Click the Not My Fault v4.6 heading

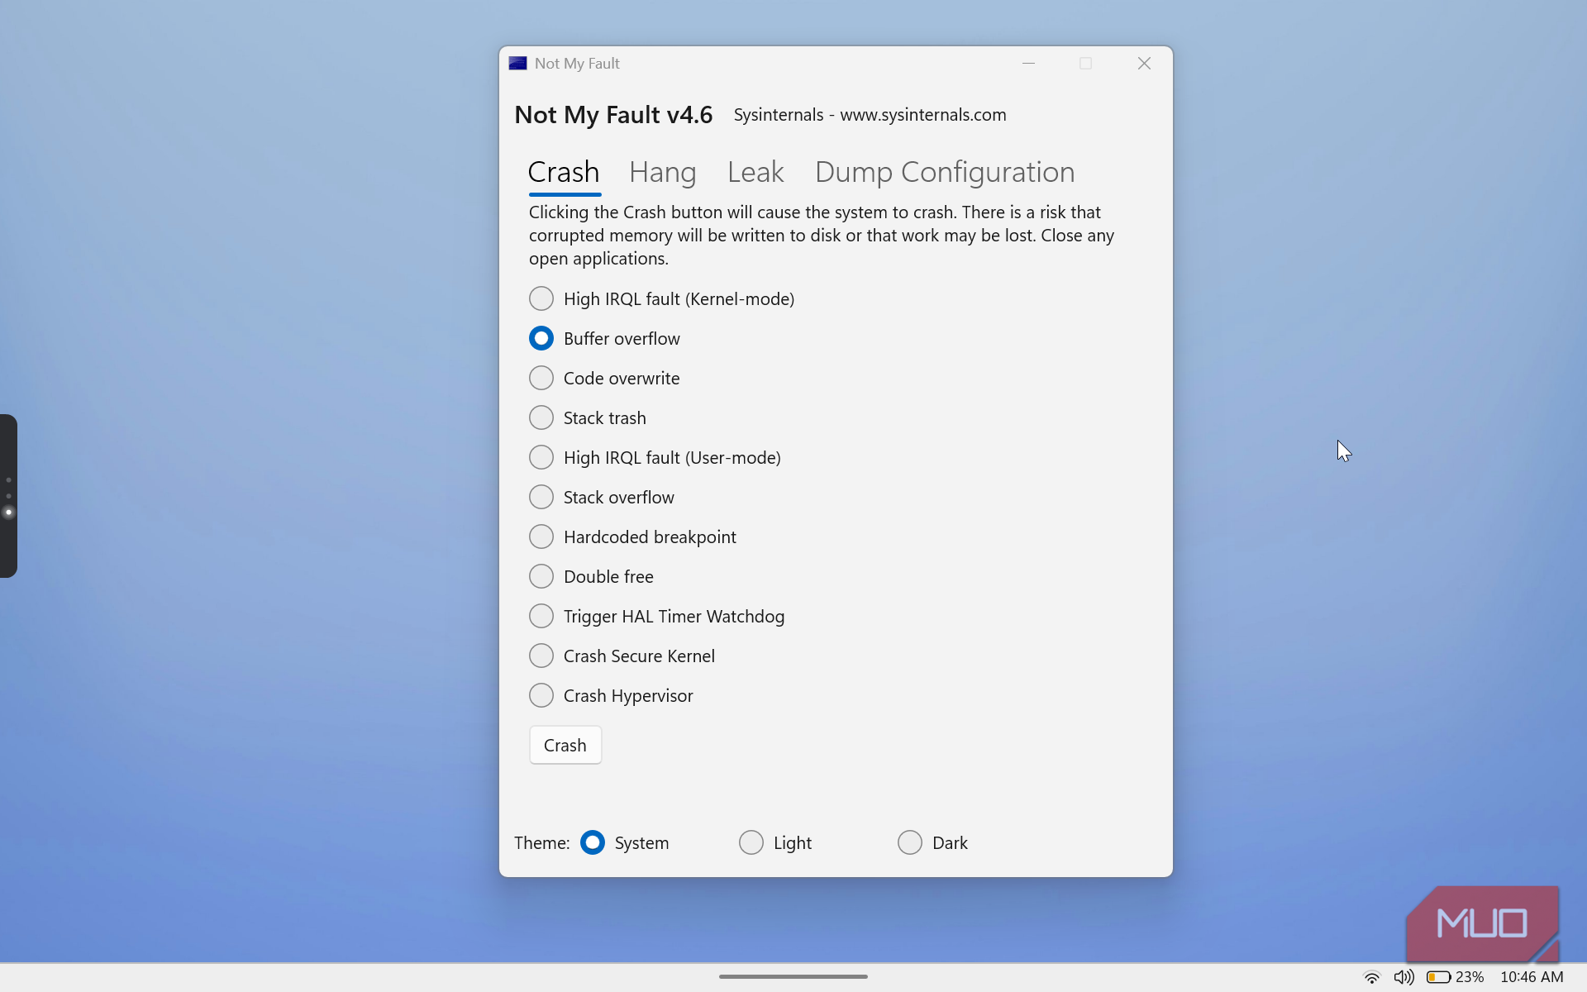click(613, 115)
